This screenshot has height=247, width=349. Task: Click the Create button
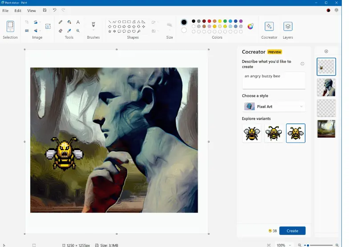292,231
